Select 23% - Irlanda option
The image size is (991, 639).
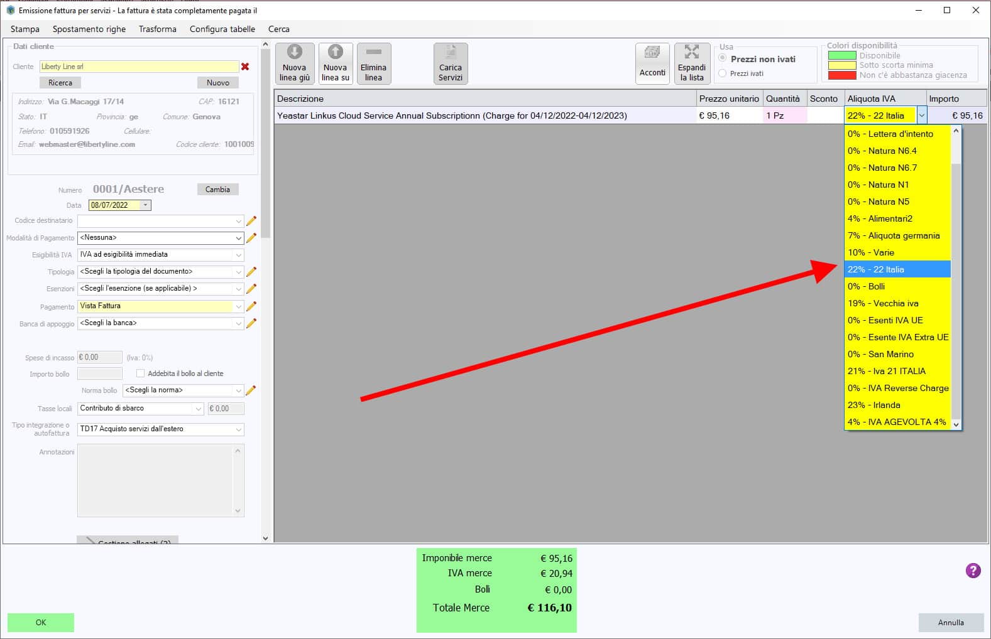pyautogui.click(x=897, y=405)
